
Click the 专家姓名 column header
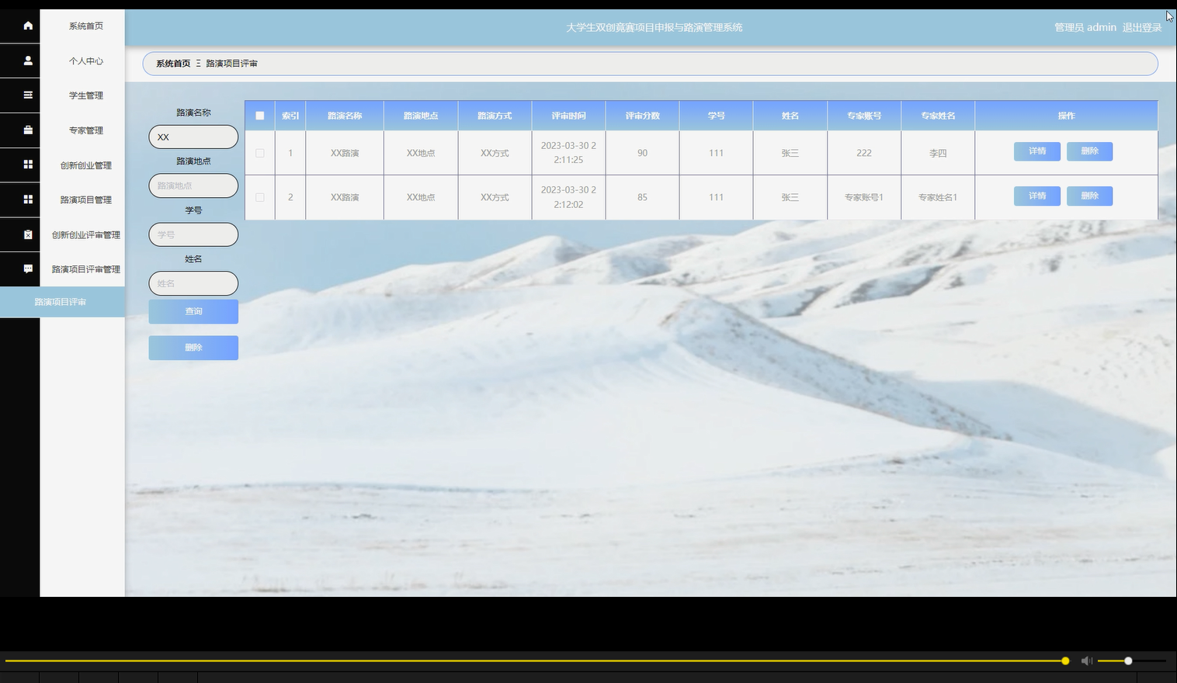click(938, 116)
